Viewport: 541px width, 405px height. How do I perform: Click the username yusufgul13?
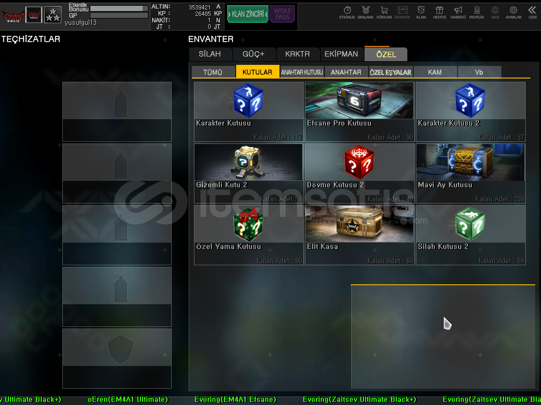point(80,23)
